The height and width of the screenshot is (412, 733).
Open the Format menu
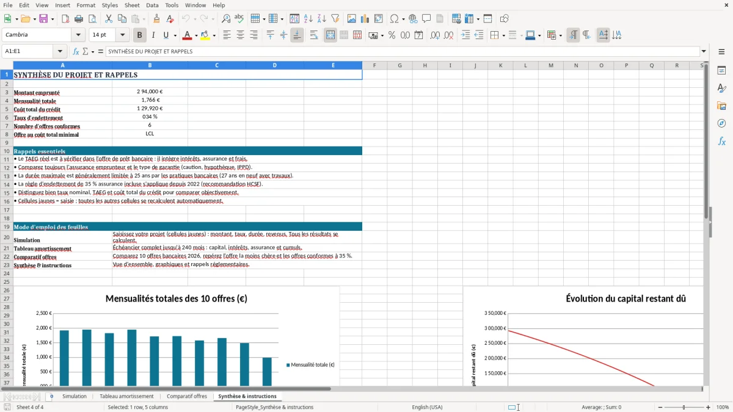point(86,5)
